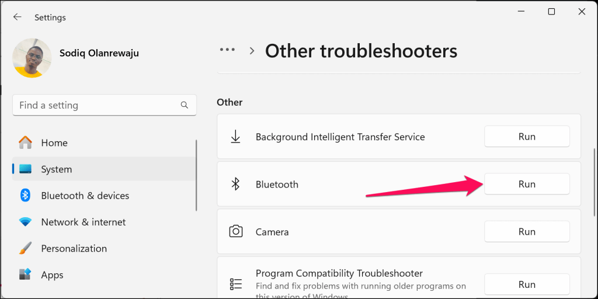Run the Camera troubleshooter
The width and height of the screenshot is (598, 299).
pyautogui.click(x=527, y=232)
